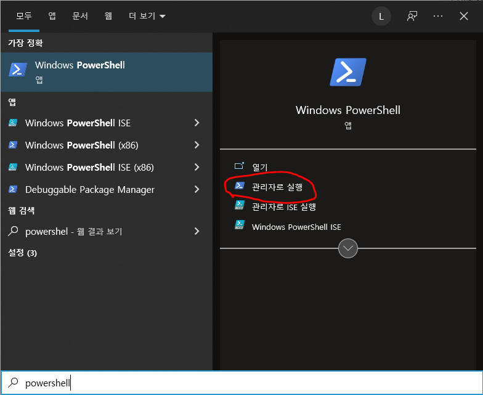This screenshot has width=483, height=395.
Task: Click the user account L avatar
Action: [x=381, y=16]
